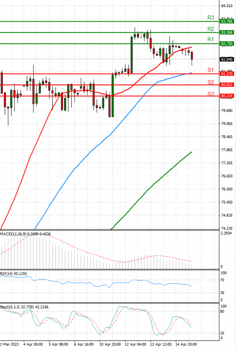Click the 6 Apr 16:00 time label
The height and width of the screenshot is (348, 236).
pos(84,344)
